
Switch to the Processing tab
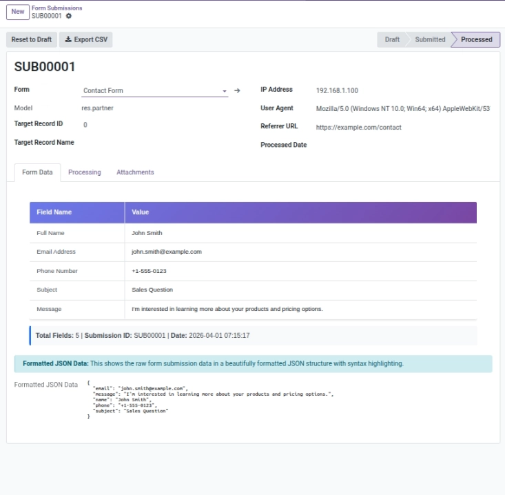(84, 172)
